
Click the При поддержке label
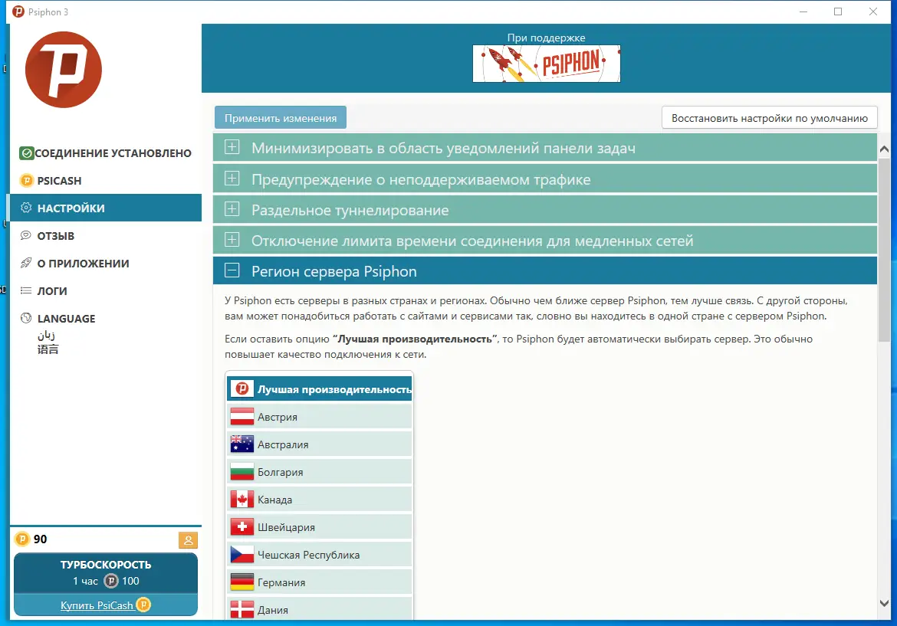[x=547, y=38]
